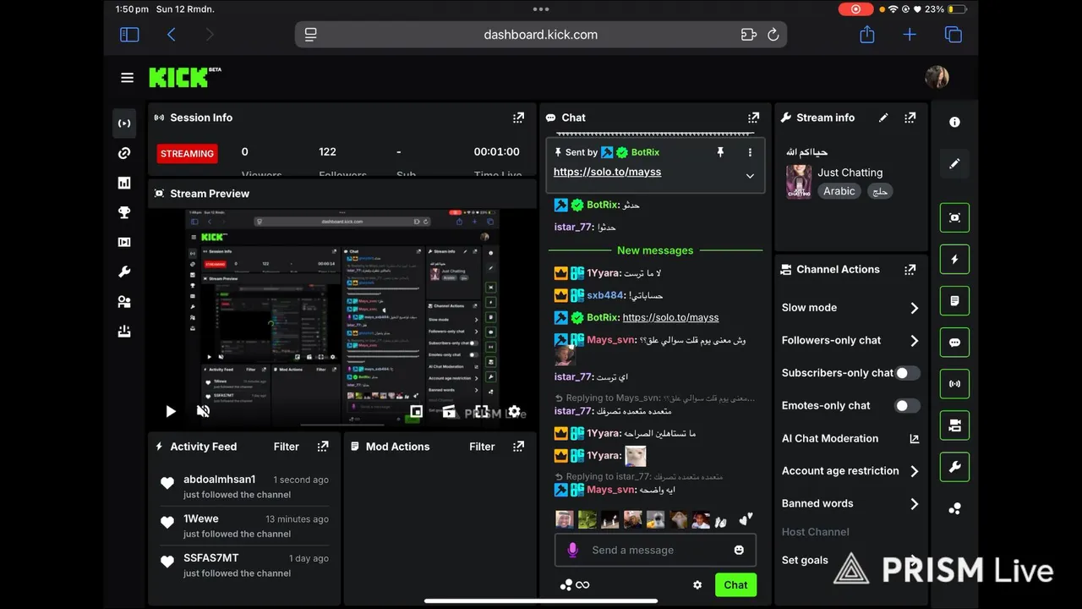Open the profile avatar menu

pos(937,77)
